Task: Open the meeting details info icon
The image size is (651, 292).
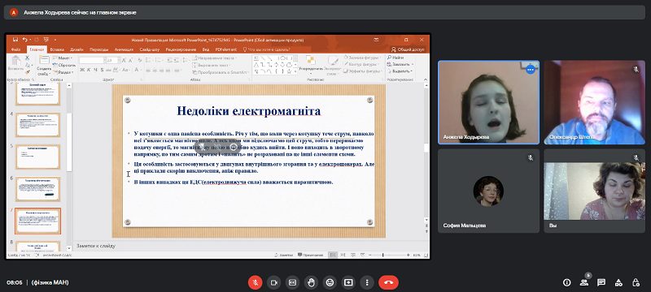Action: click(566, 282)
